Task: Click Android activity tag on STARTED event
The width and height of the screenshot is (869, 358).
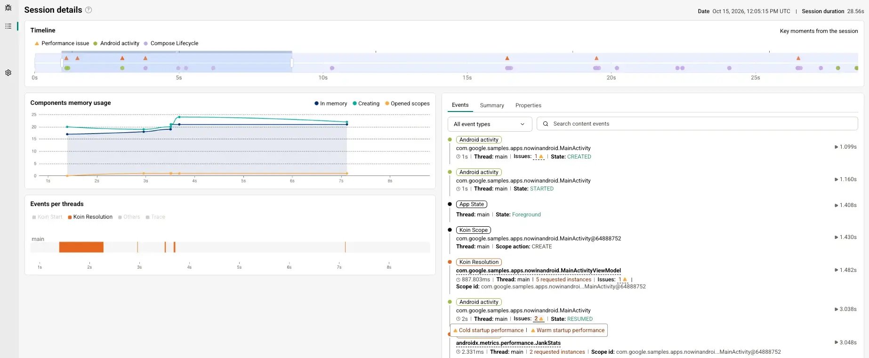Action: click(x=479, y=172)
